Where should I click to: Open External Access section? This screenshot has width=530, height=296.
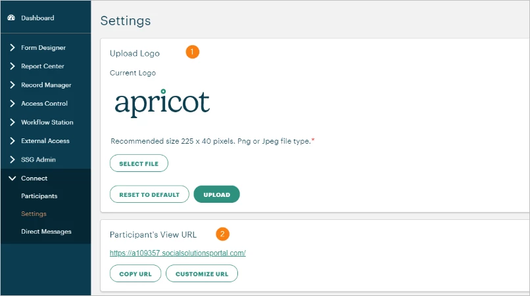click(45, 140)
